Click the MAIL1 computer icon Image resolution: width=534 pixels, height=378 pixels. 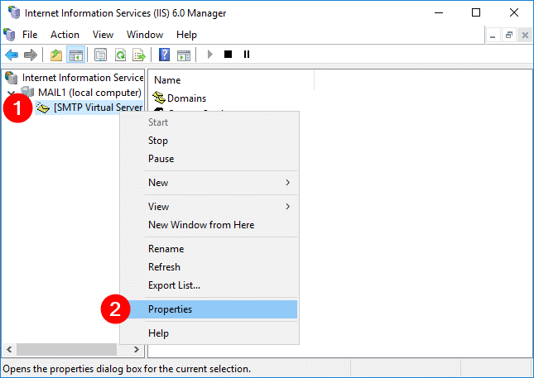click(27, 92)
